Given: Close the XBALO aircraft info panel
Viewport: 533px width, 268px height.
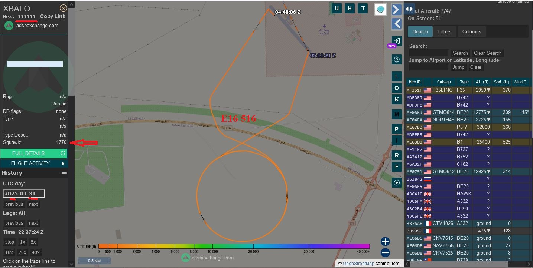Looking at the screenshot, I should pos(64,8).
